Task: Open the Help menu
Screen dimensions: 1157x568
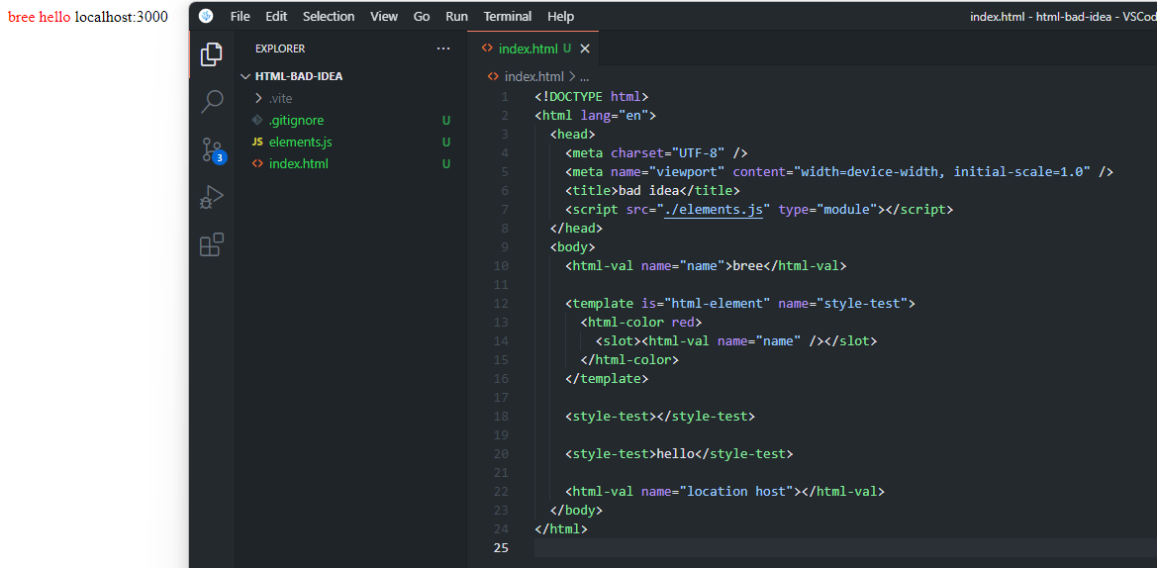Action: [x=561, y=16]
